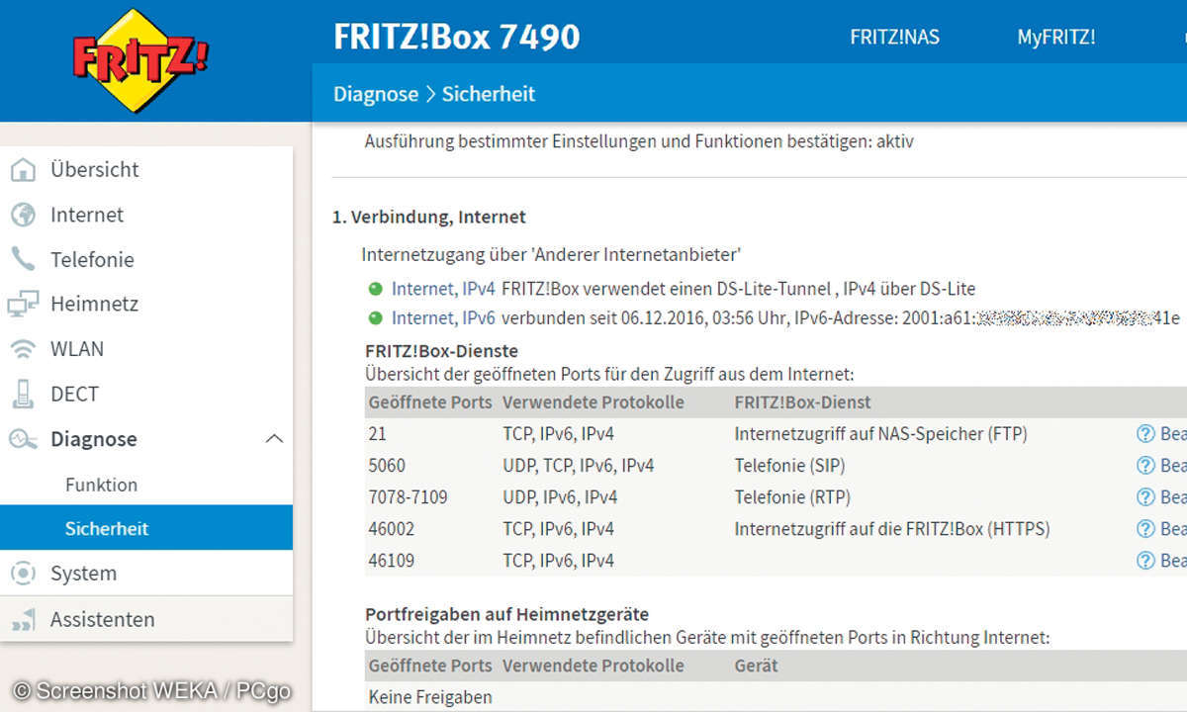This screenshot has width=1187, height=712.
Task: Open MyFRITZ! from the top bar
Action: (1055, 38)
